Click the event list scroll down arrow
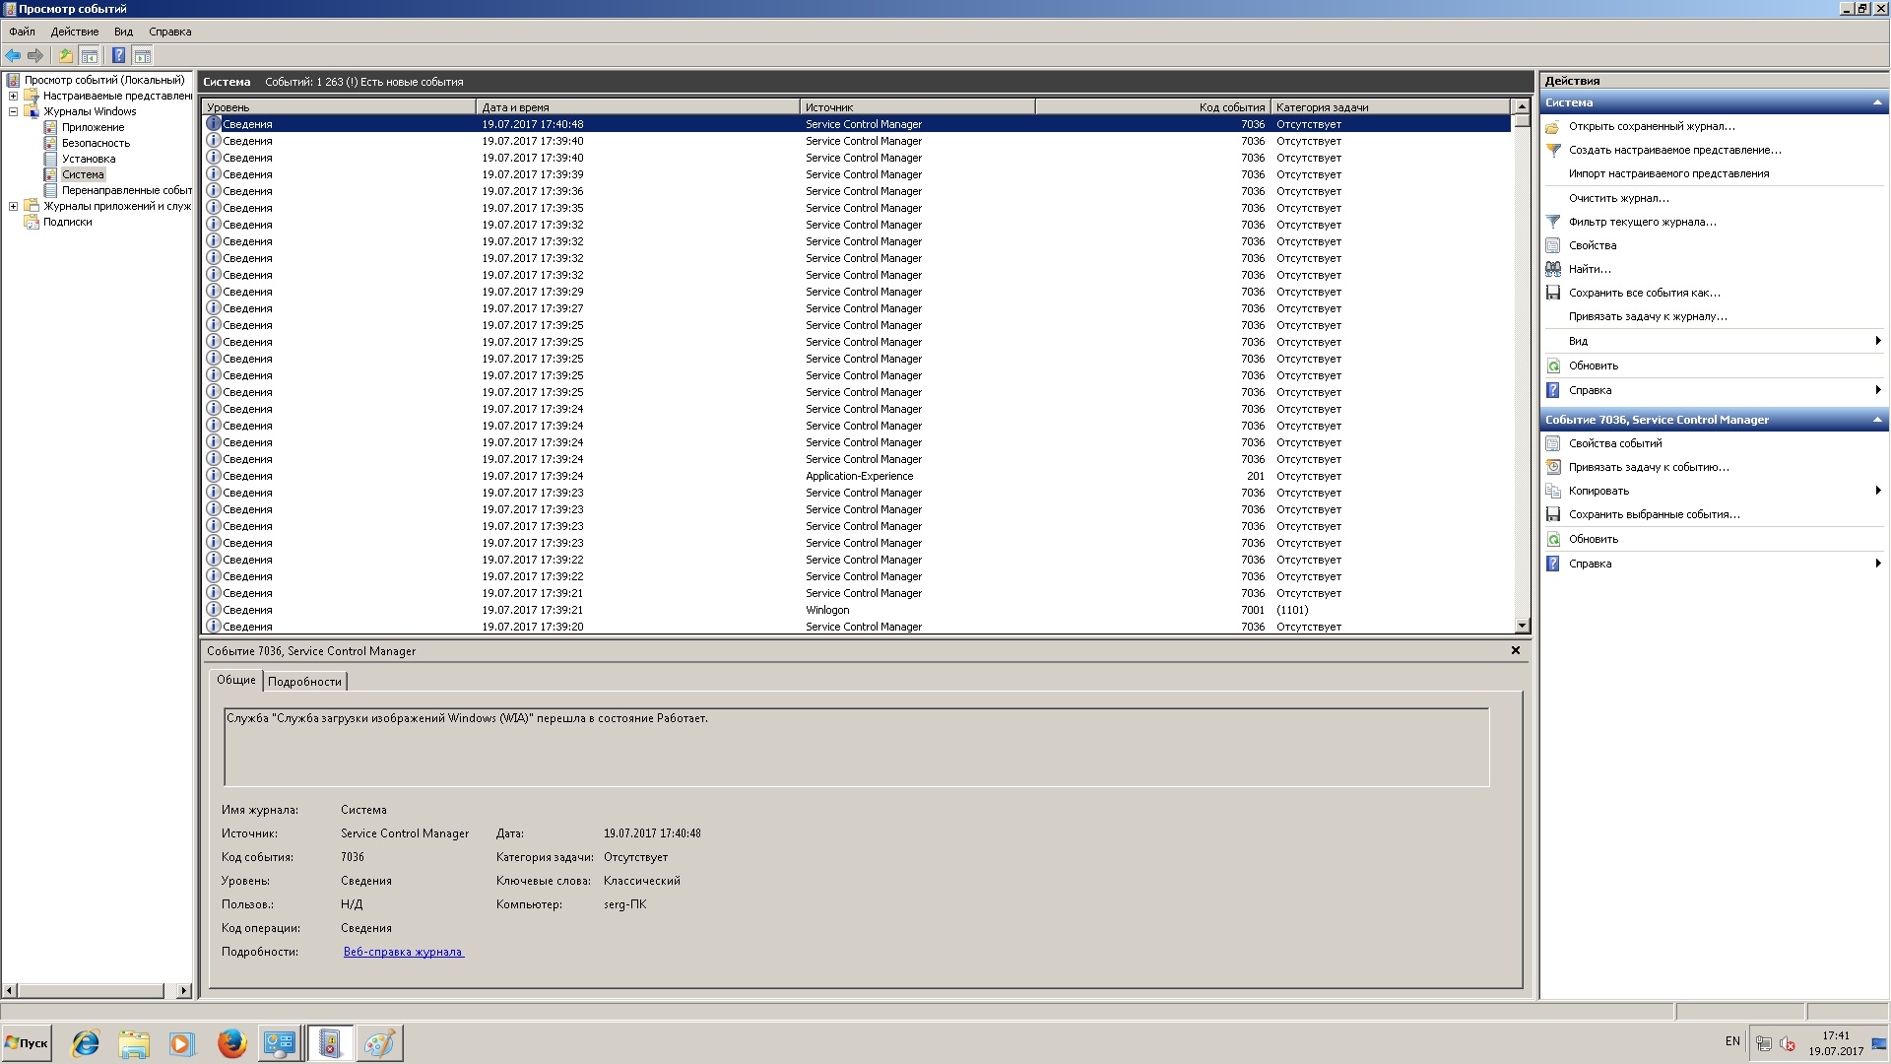1891x1064 pixels. coord(1522,626)
